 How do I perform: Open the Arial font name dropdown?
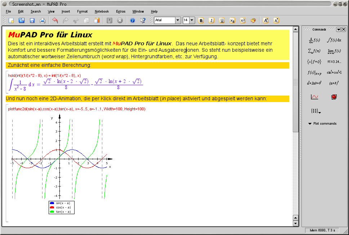[178, 20]
